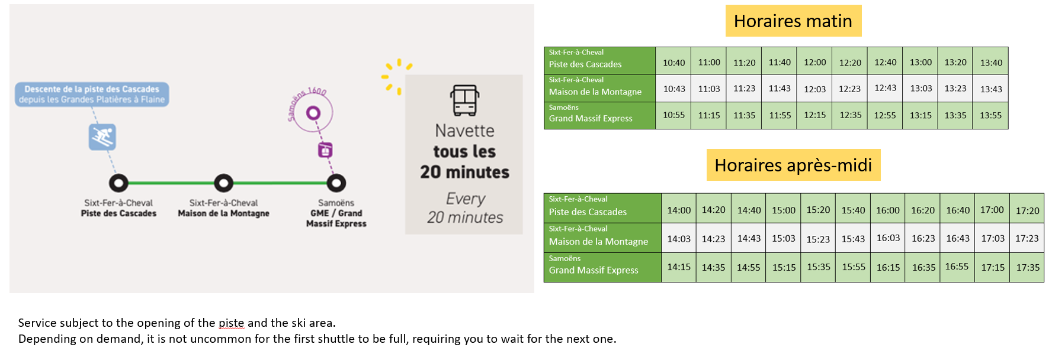This screenshot has height=354, width=1052.
Task: Click the purple gondola lift icon
Action: (x=325, y=150)
